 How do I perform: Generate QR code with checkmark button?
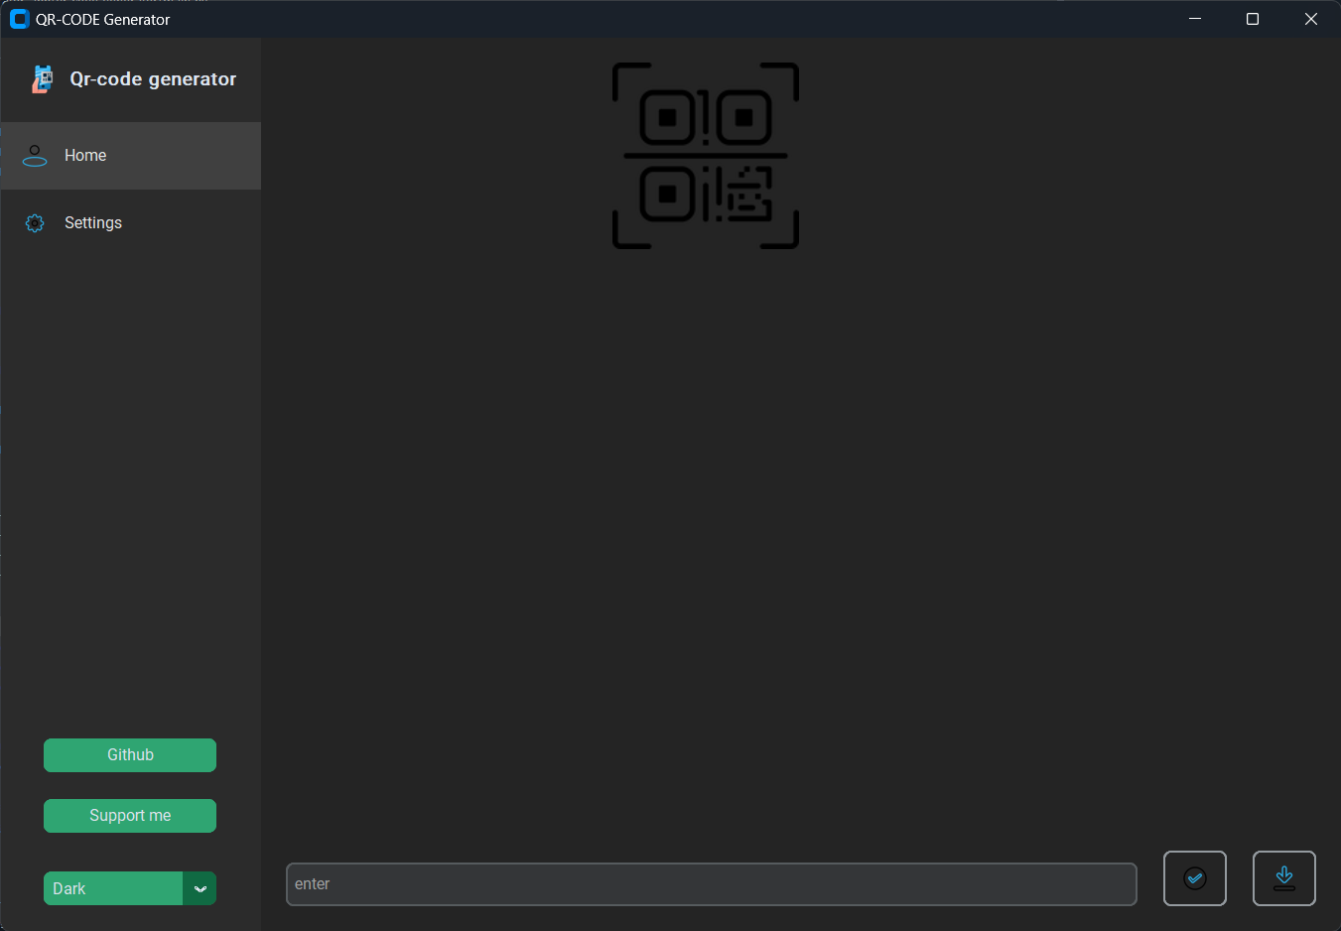pos(1195,878)
